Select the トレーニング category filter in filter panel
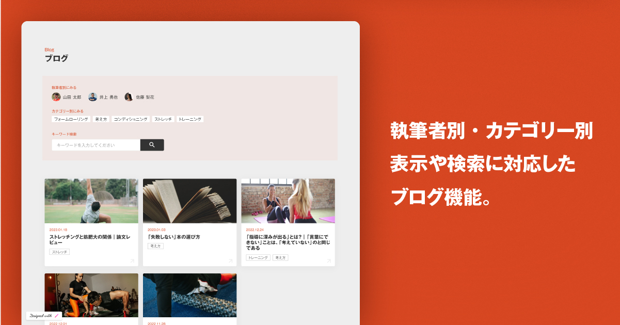Viewport: 620px width, 325px height. coord(190,119)
